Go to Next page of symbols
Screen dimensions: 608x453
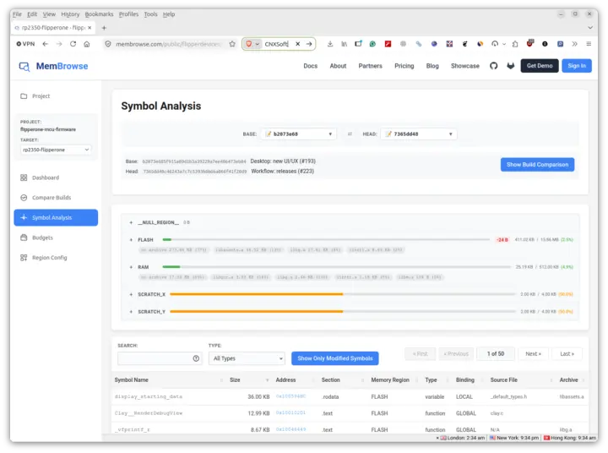click(533, 353)
